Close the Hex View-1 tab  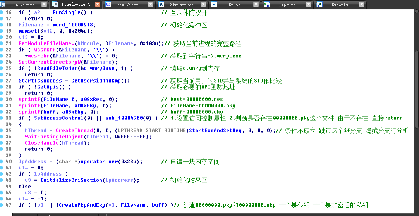tap(151, 4)
